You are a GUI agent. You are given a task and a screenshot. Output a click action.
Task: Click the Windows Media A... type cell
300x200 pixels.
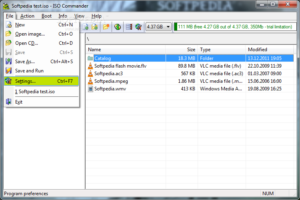pyautogui.click(x=222, y=89)
